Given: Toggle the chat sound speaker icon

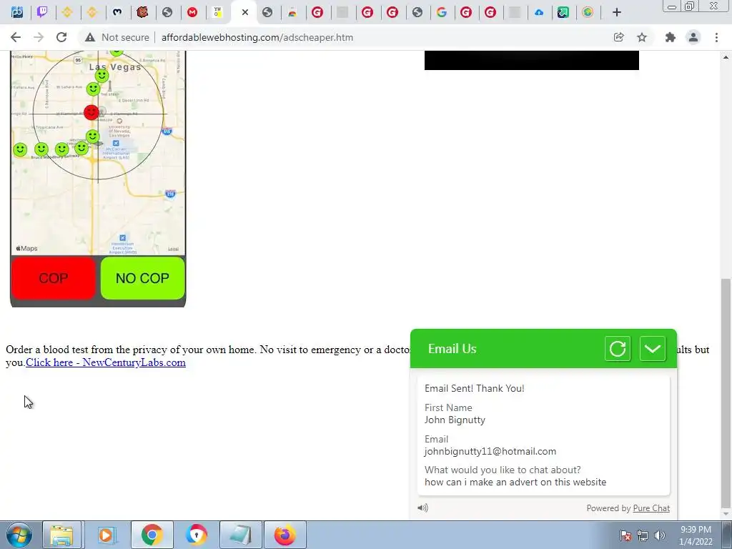Looking at the screenshot, I should click(422, 508).
